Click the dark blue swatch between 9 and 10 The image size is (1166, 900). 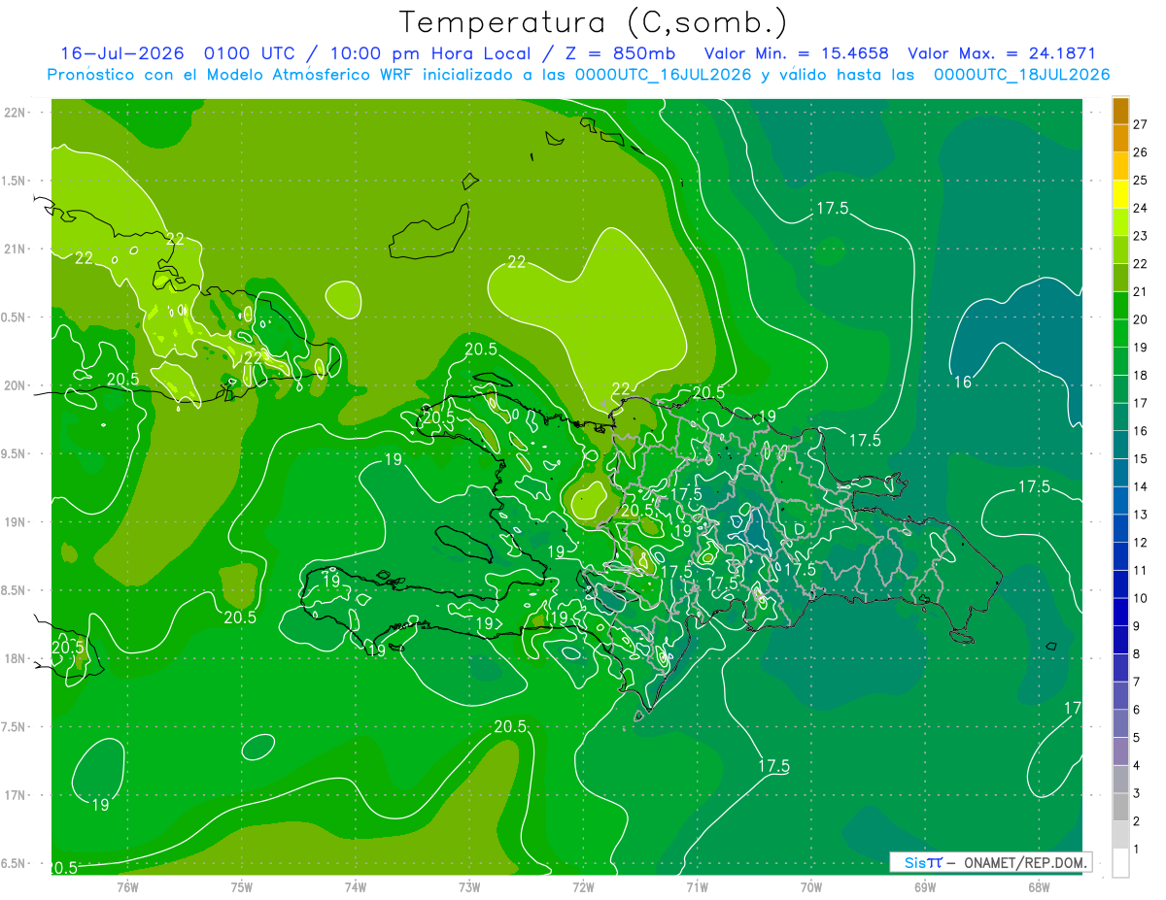click(x=1120, y=613)
